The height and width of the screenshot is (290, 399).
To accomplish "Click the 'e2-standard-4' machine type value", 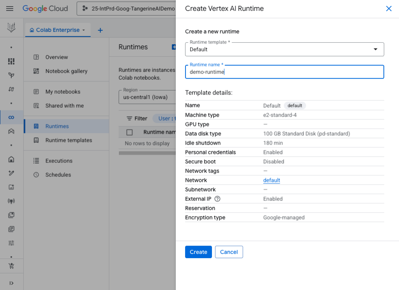I will 280,115.
